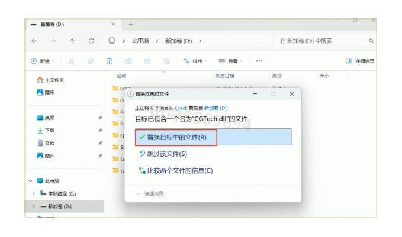Click the Rename icon in toolbar
The image size is (402, 237).
[x=128, y=61]
